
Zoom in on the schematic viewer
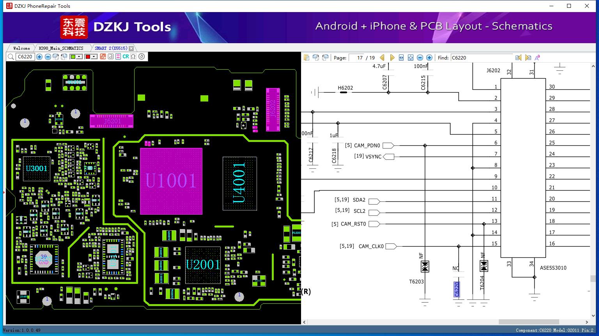(x=429, y=58)
